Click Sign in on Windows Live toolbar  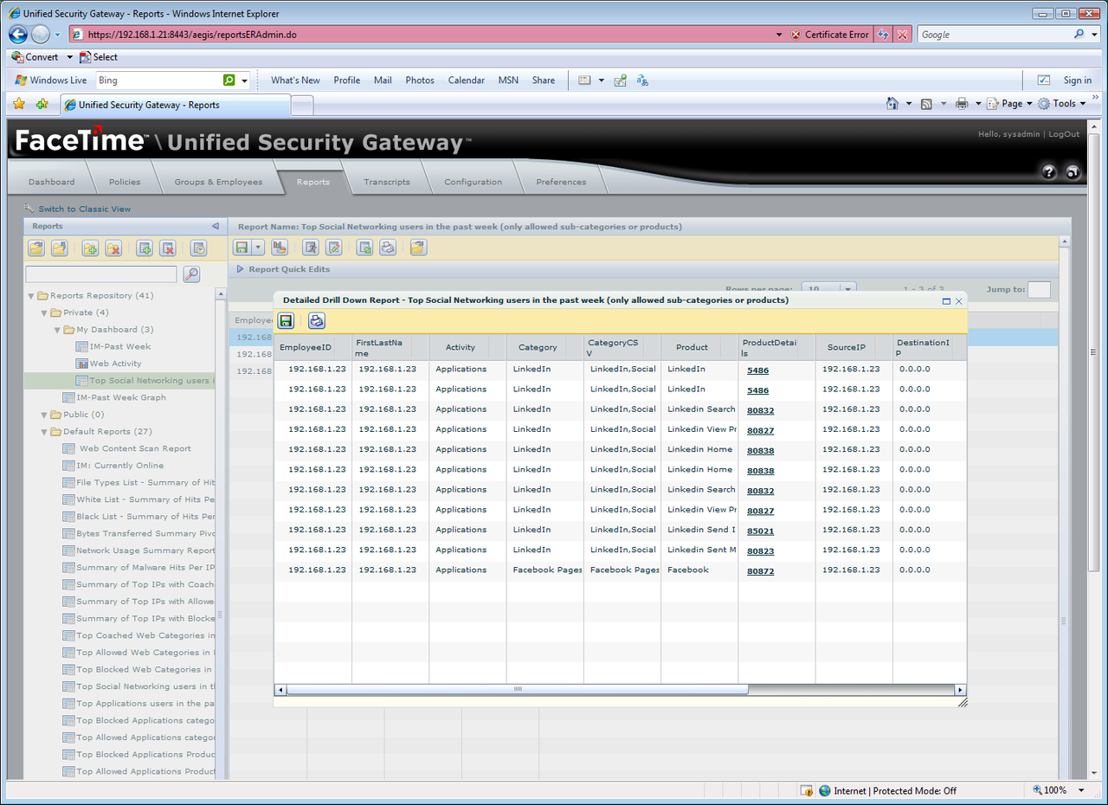pyautogui.click(x=1077, y=80)
